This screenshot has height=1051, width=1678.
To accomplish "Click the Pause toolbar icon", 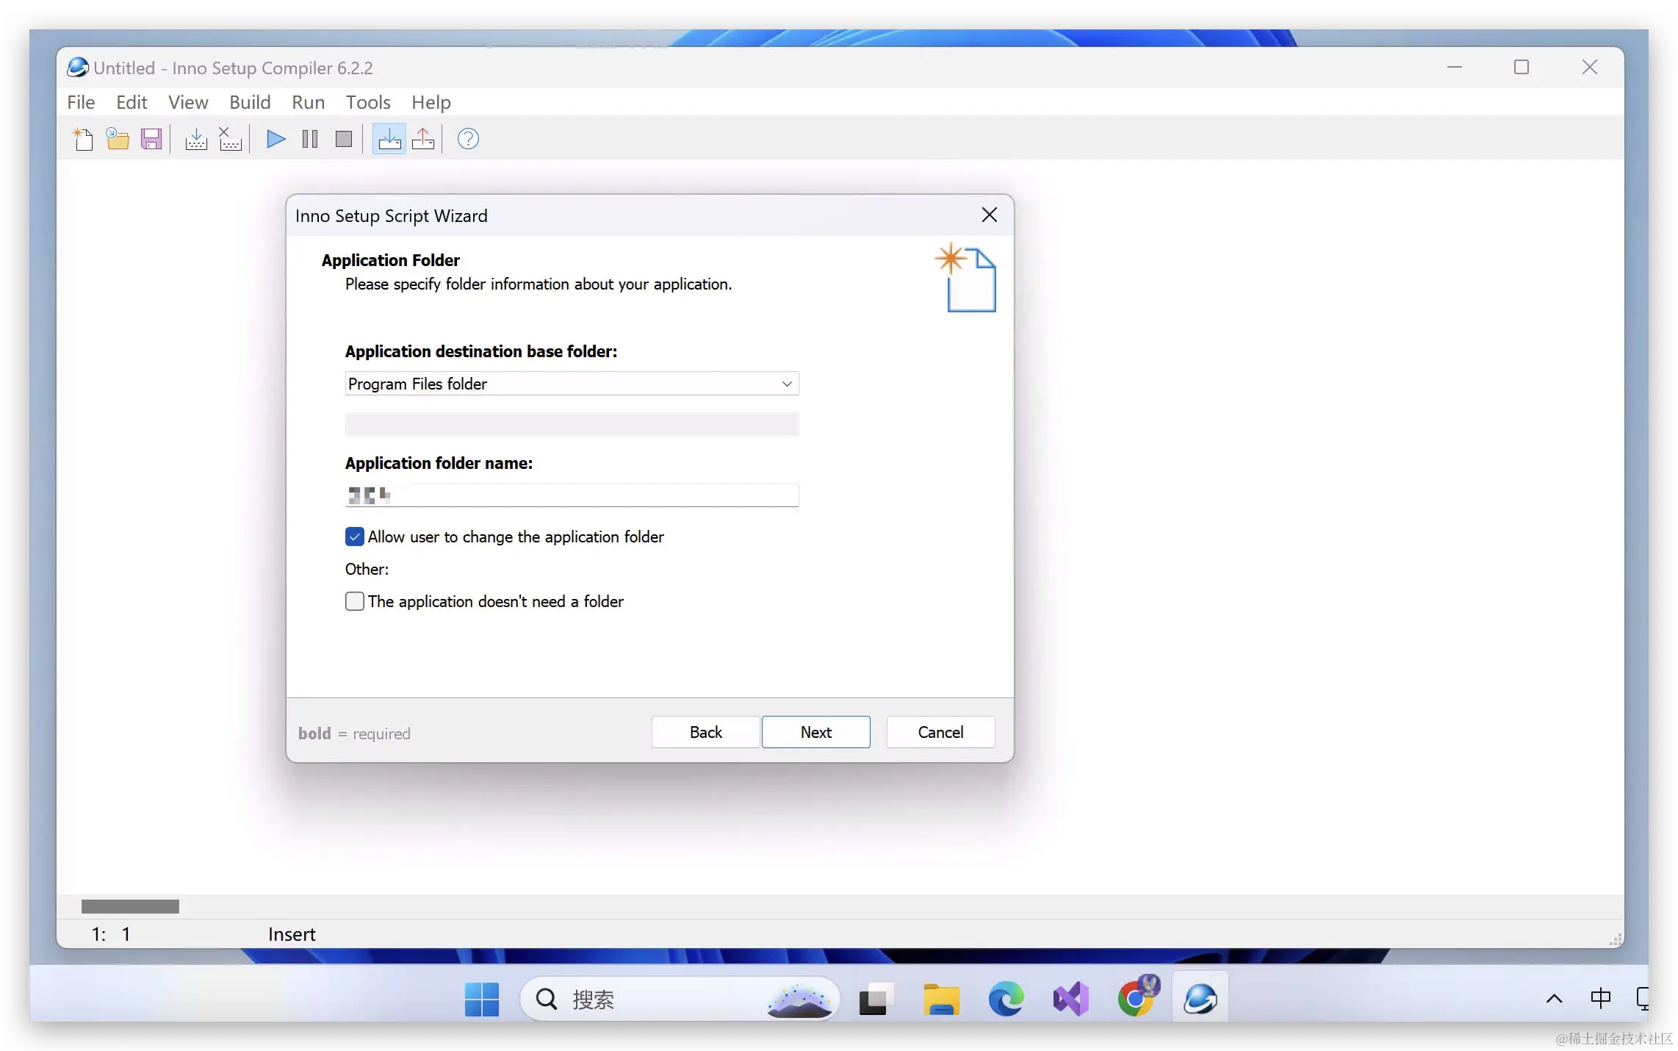I will click(310, 139).
